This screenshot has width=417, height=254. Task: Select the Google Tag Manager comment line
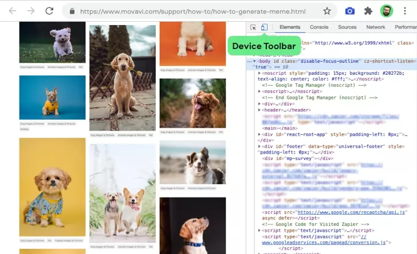pos(314,85)
